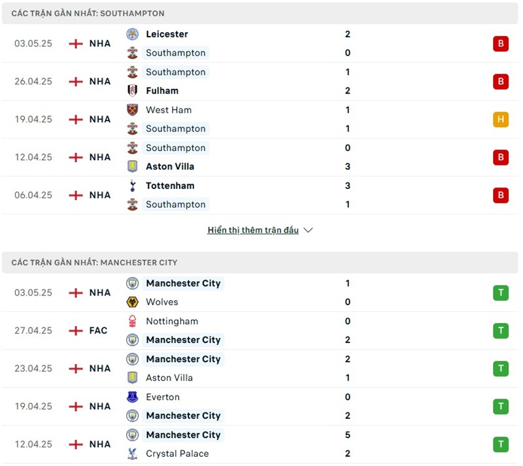The height and width of the screenshot is (466, 523).
Task: Select the FAC competition label for Nottingham match
Action: (98, 331)
